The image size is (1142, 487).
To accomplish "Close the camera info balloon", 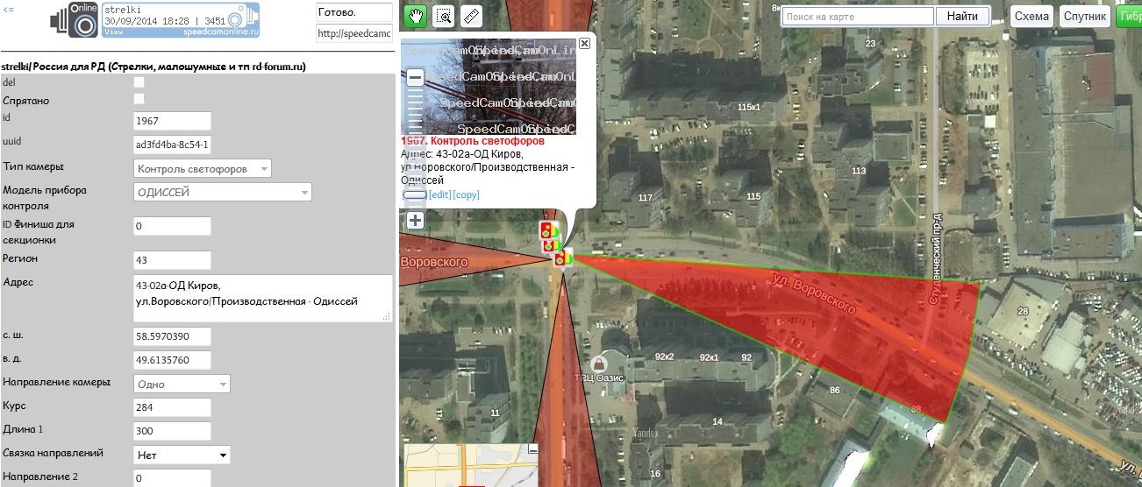I will (x=585, y=42).
